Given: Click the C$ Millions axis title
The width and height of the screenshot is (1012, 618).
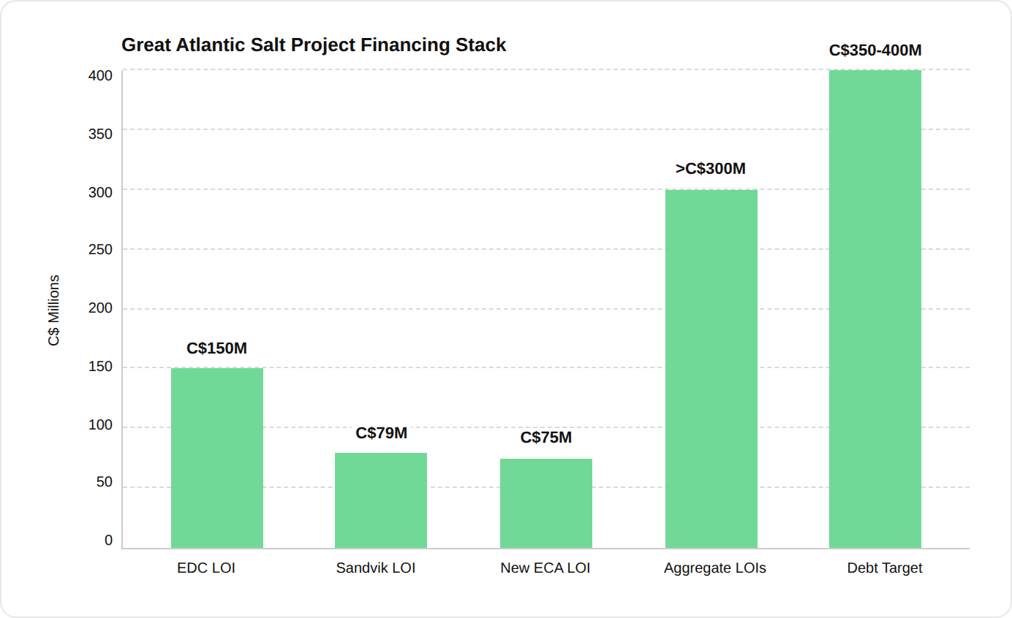Looking at the screenshot, I should (x=54, y=310).
